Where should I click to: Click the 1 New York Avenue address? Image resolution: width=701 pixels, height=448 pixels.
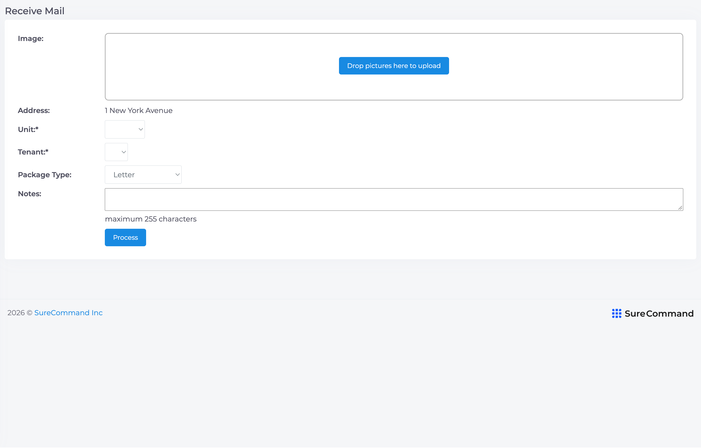[139, 110]
